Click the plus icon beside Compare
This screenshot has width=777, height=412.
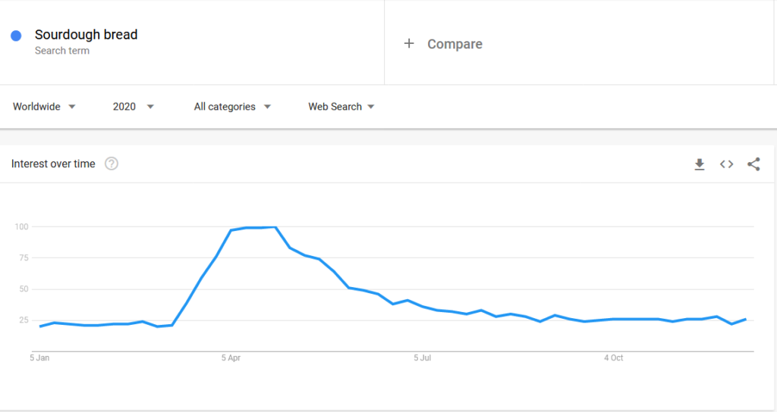409,44
